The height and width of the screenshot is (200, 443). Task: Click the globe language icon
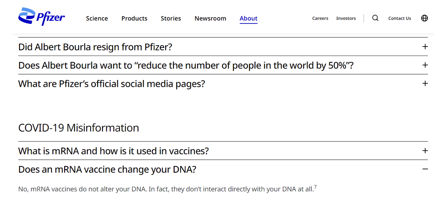(424, 18)
